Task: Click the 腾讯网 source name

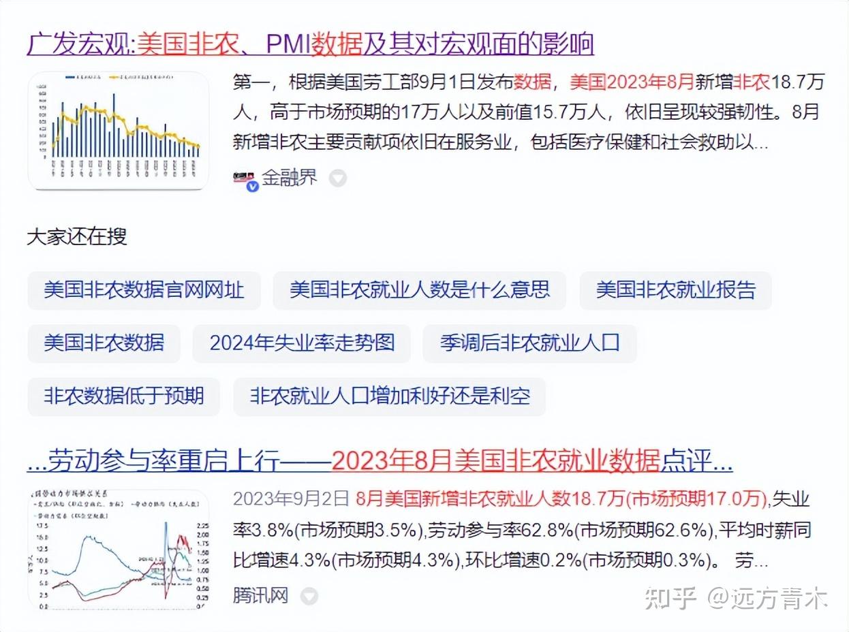Action: pyautogui.click(x=260, y=595)
